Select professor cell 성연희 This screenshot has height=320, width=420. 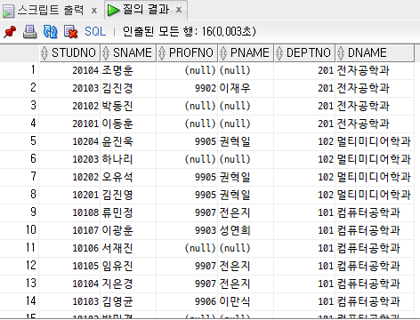pyautogui.click(x=246, y=230)
